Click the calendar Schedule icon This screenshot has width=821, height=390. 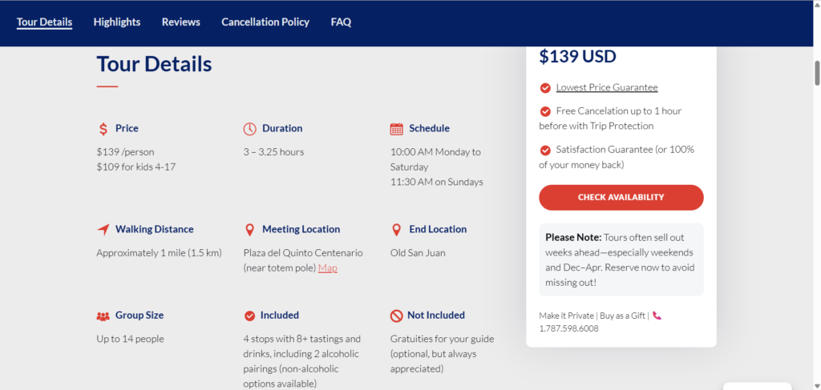point(396,129)
